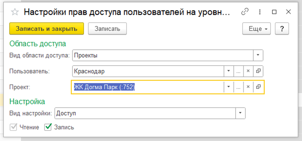Open the three-dot window menu
Image resolution: width=302 pixels, height=141 pixels.
click(260, 12)
